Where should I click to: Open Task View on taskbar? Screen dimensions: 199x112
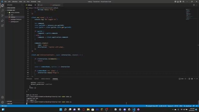point(70,110)
